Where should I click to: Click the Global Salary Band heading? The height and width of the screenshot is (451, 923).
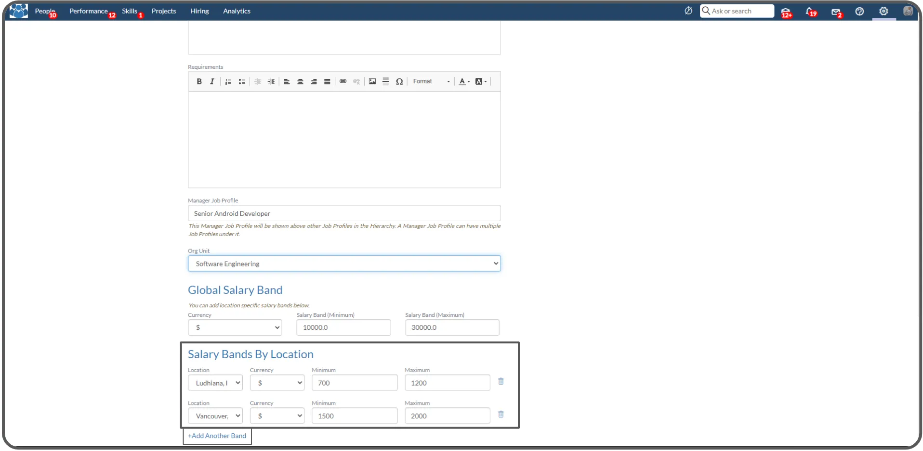tap(235, 290)
